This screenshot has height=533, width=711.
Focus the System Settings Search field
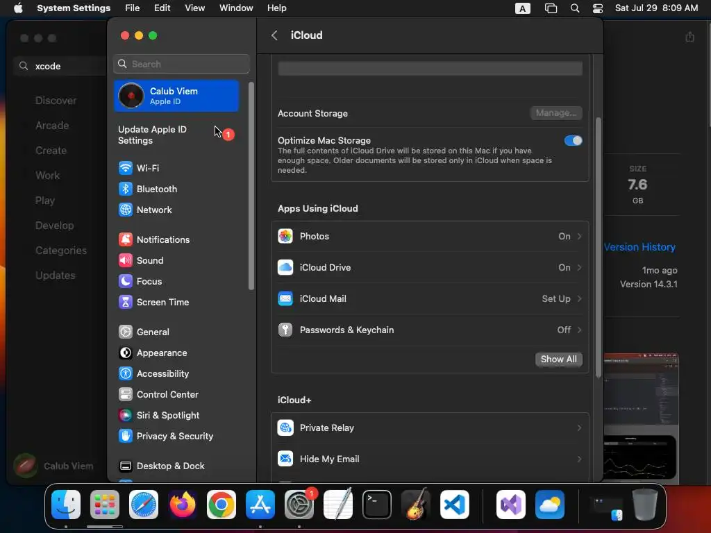click(x=181, y=64)
